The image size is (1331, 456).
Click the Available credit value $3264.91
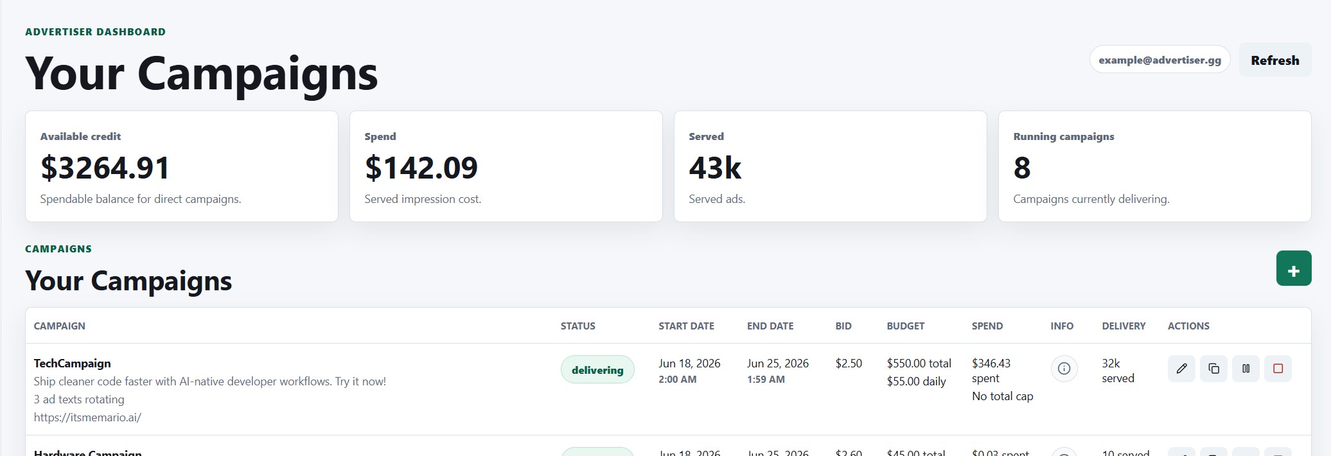click(105, 168)
